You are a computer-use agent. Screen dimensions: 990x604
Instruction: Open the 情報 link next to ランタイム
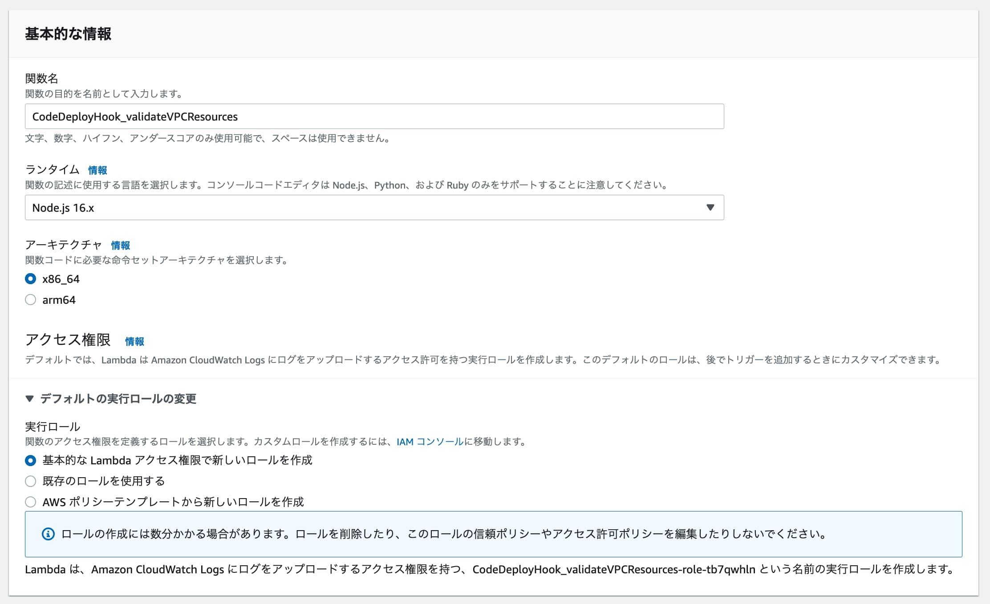97,169
